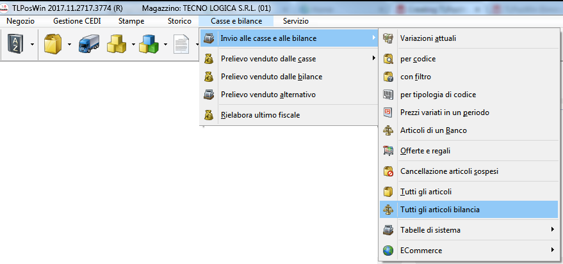Select Rielabora ultimo fiscale menu entry
The height and width of the screenshot is (264, 563).
click(x=260, y=115)
